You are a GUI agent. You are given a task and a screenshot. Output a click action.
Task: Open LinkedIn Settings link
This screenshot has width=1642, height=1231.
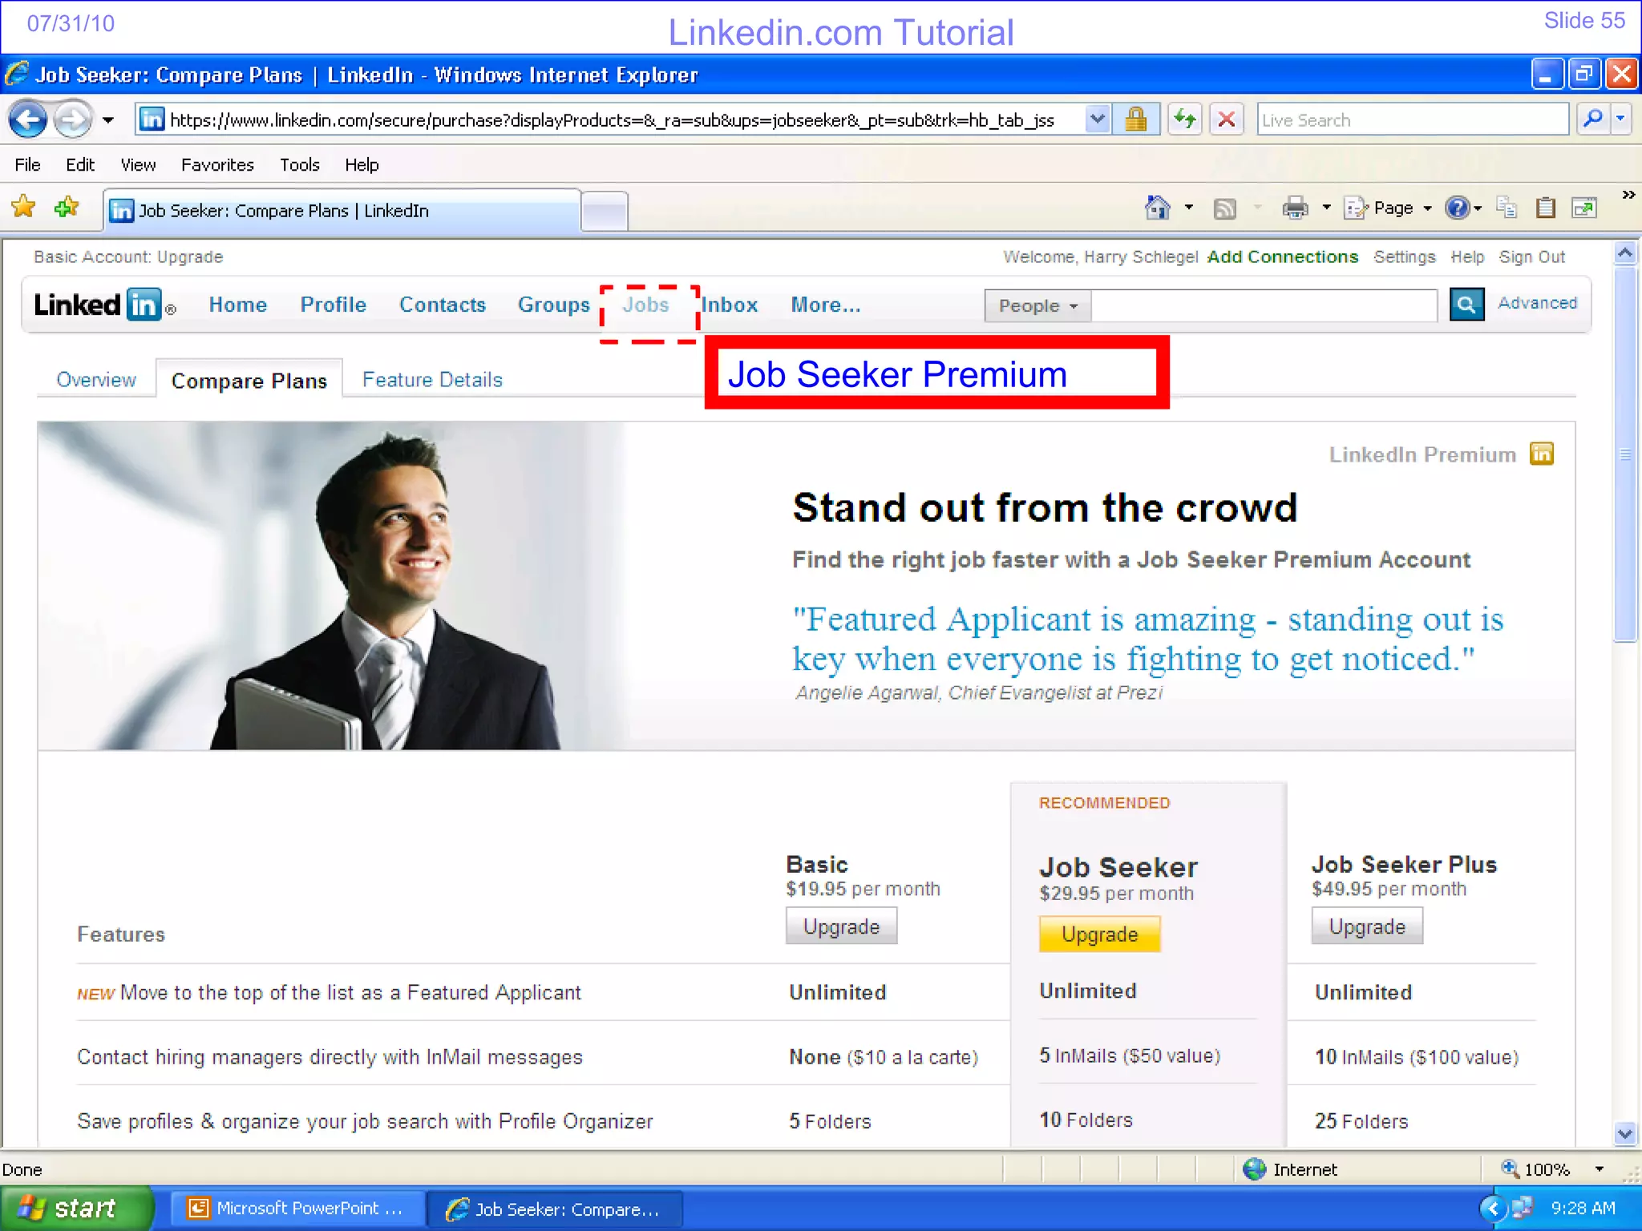coord(1405,256)
